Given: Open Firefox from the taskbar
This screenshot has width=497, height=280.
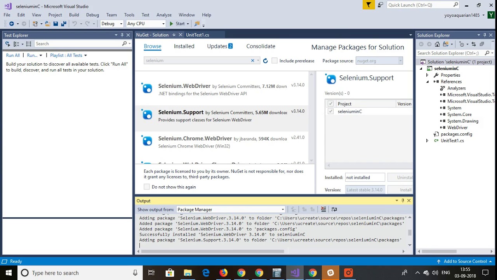Looking at the screenshot, I should (223, 273).
